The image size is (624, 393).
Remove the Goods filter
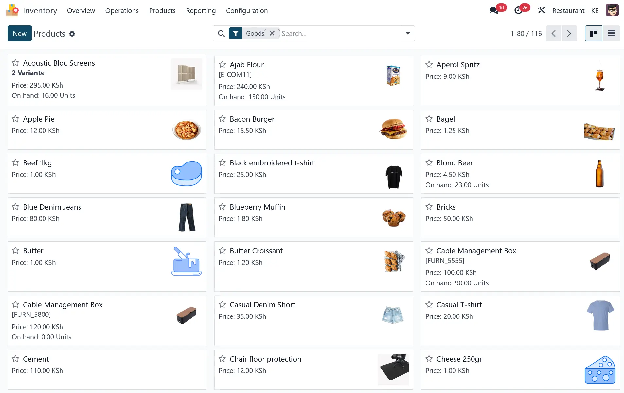272,33
